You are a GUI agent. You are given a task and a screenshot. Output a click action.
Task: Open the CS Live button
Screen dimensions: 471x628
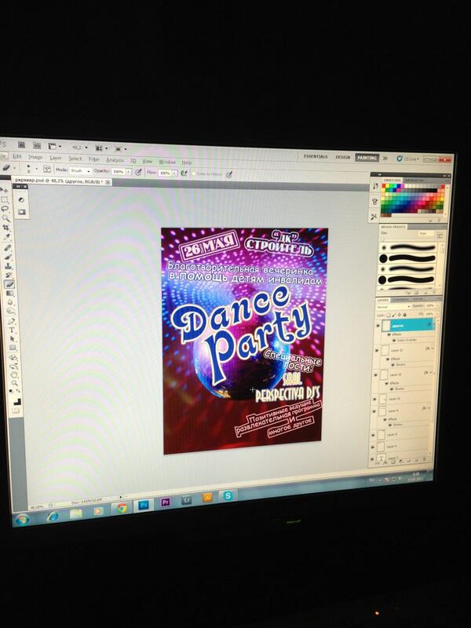pyautogui.click(x=407, y=159)
